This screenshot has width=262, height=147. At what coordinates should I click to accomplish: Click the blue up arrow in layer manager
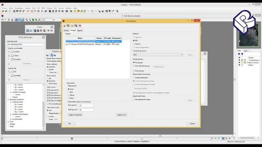242,54
